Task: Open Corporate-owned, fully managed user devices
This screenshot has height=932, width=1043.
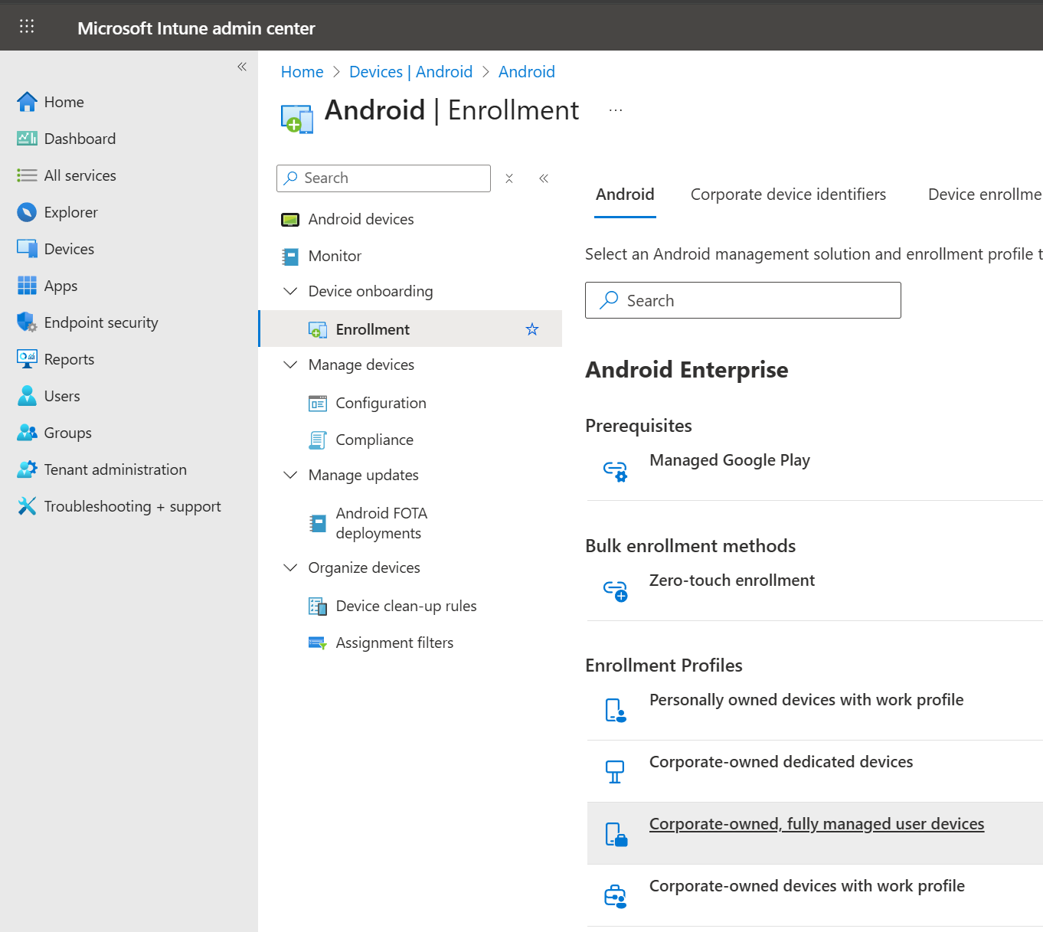Action: [x=816, y=824]
